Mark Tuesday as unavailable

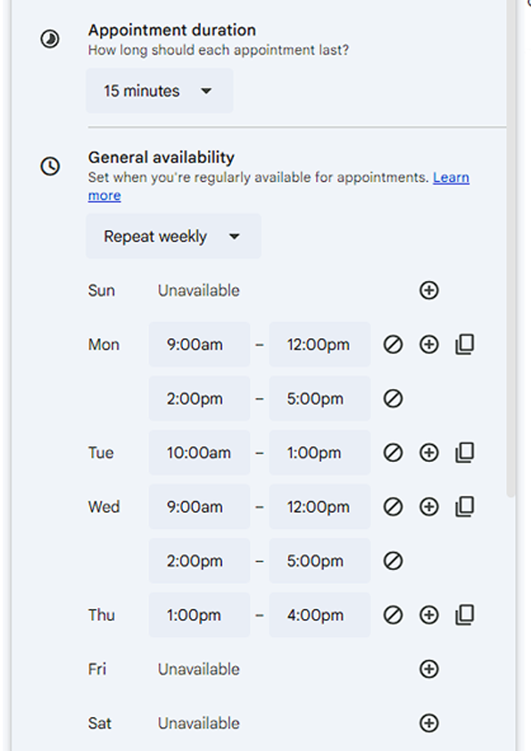click(393, 452)
